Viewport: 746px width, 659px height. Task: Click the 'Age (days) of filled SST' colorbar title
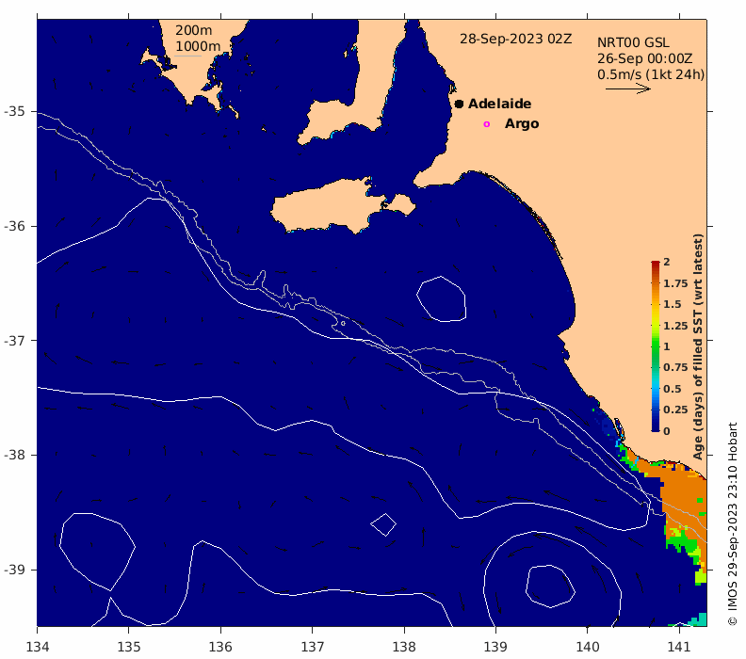[697, 346]
